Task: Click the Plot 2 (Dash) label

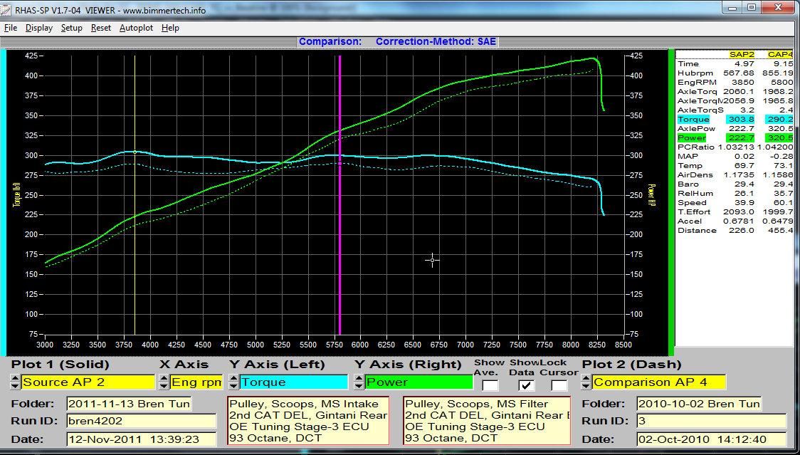Action: pyautogui.click(x=631, y=365)
